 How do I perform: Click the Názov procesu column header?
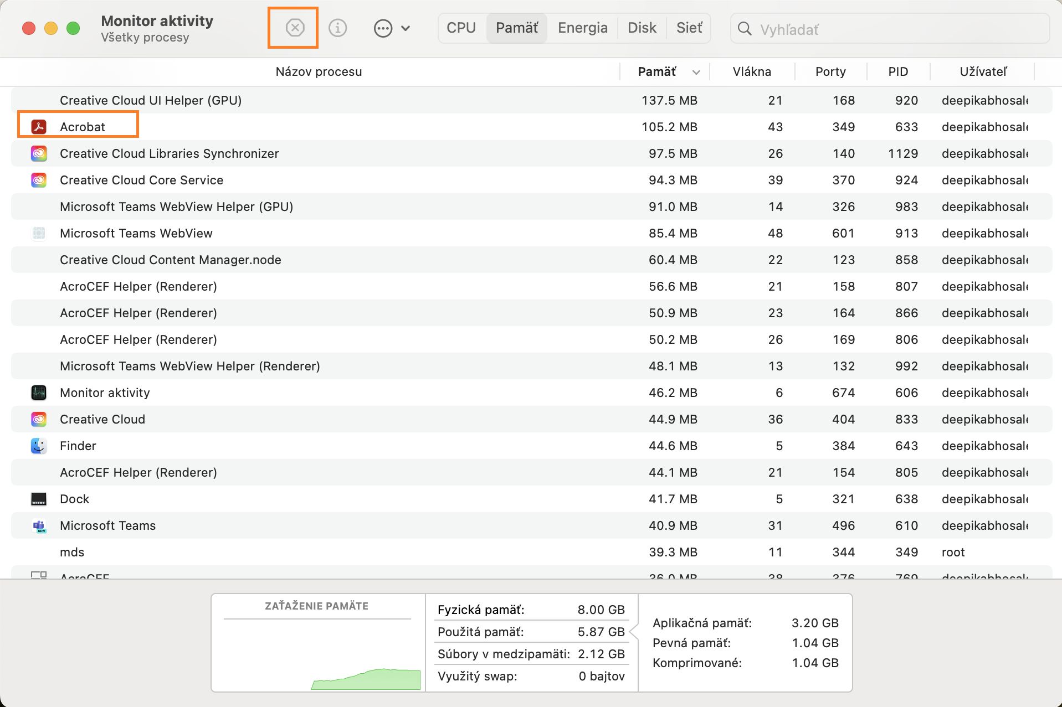click(319, 71)
